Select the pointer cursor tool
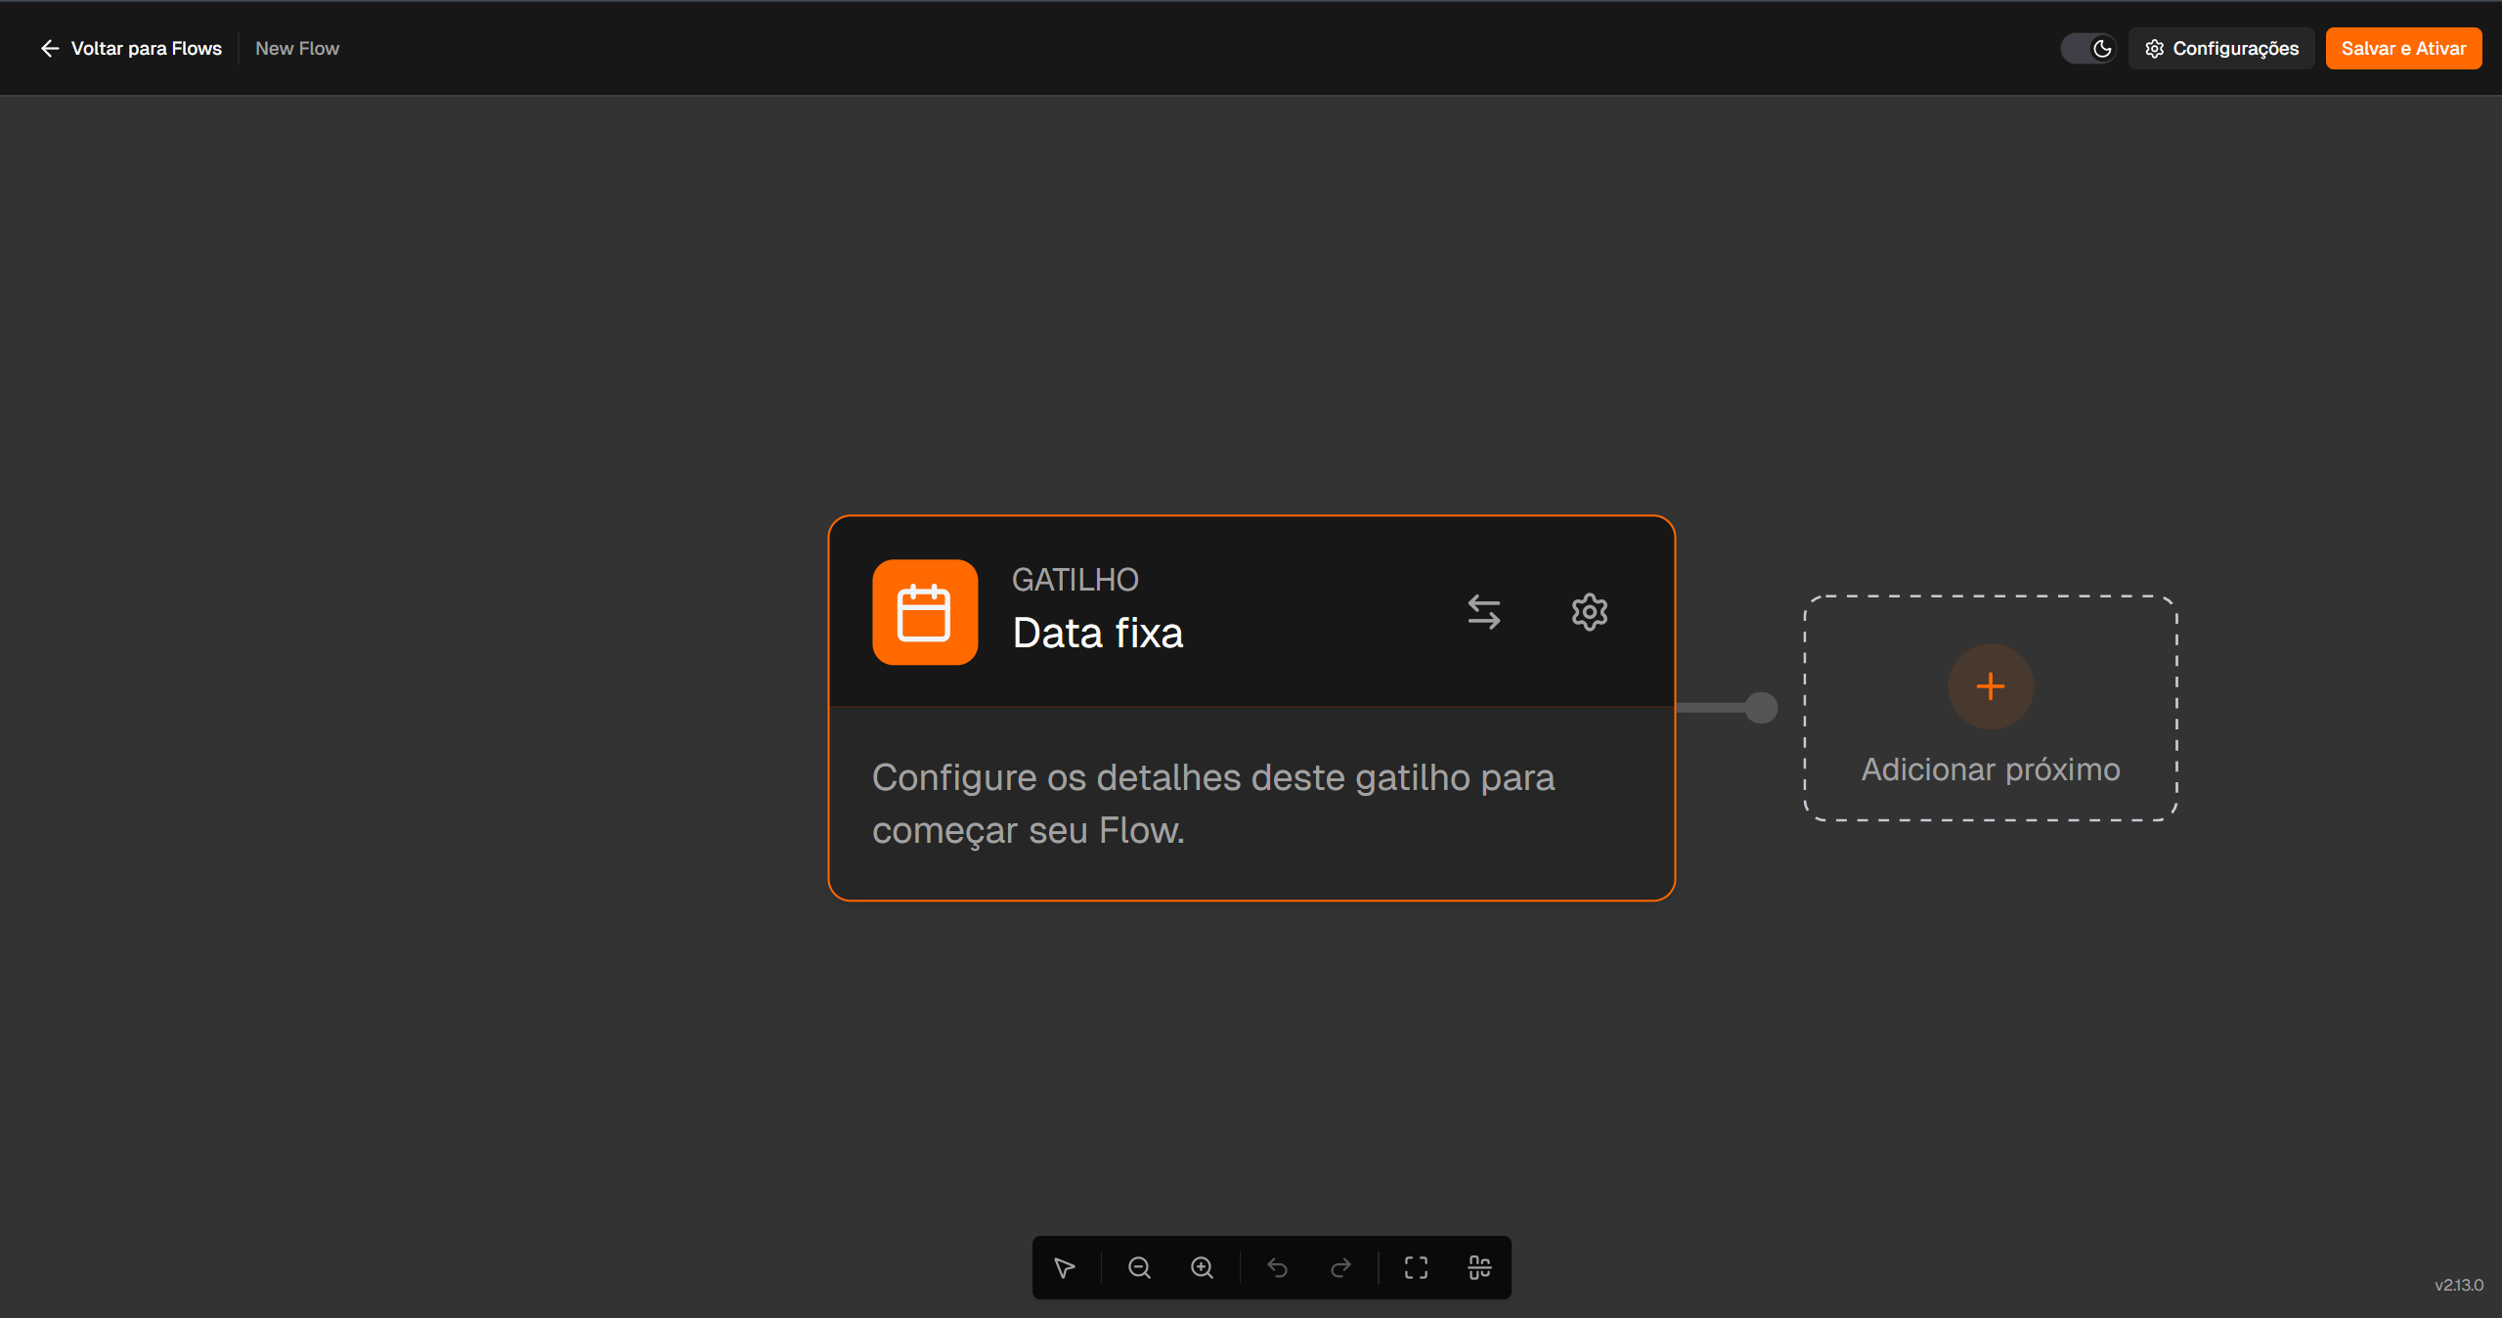Image resolution: width=2502 pixels, height=1318 pixels. pos(1065,1267)
